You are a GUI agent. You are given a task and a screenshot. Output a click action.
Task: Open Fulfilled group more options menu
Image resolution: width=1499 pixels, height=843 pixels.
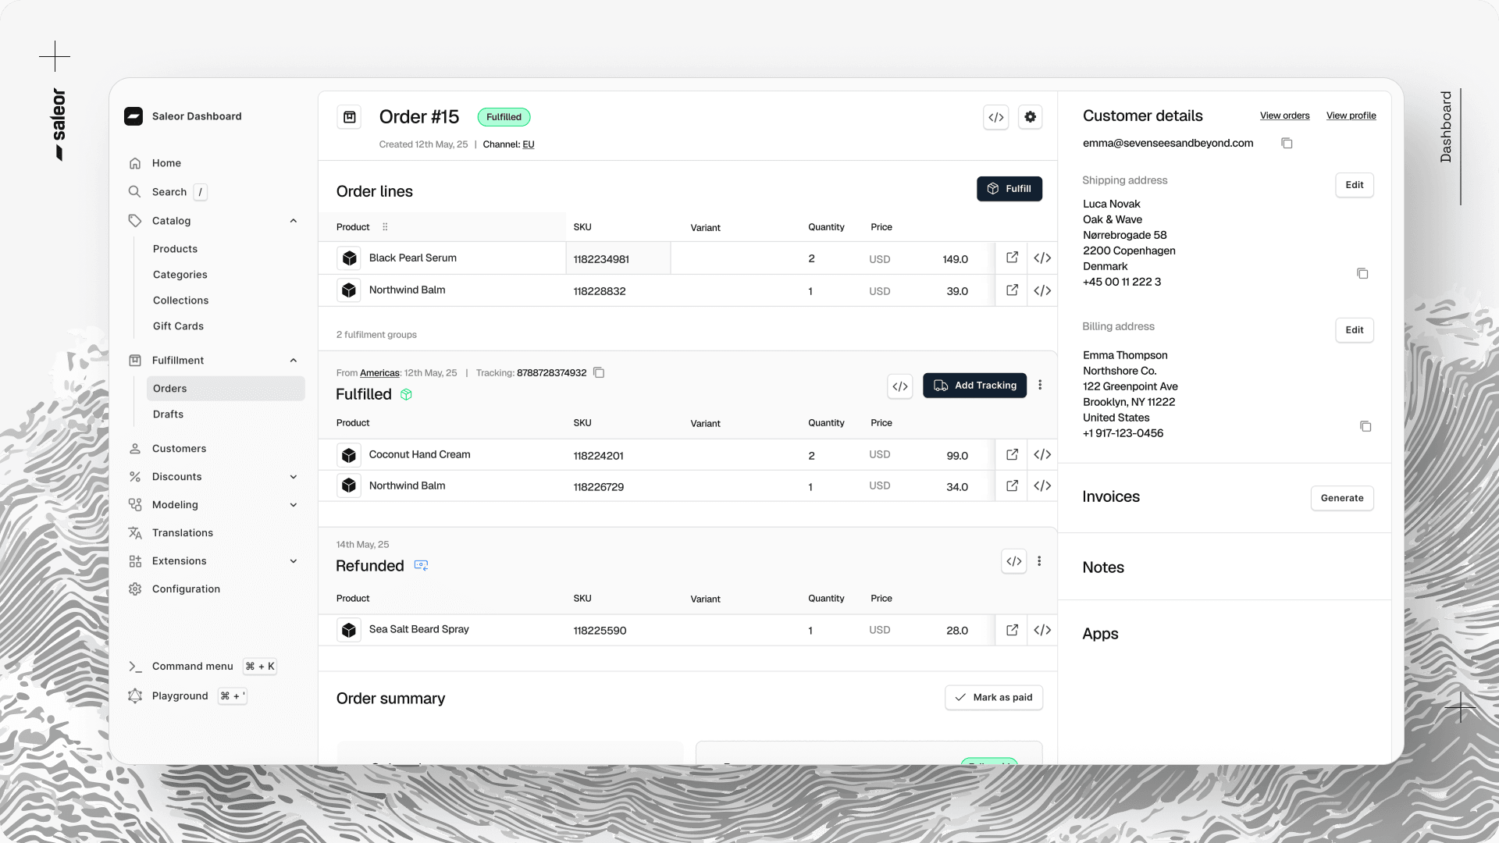click(x=1040, y=385)
